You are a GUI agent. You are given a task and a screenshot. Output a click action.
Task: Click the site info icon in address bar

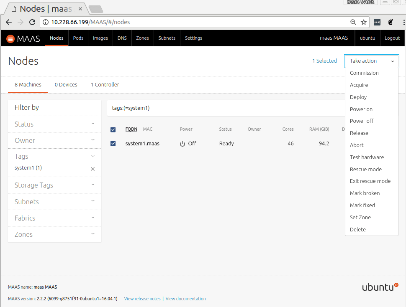46,22
